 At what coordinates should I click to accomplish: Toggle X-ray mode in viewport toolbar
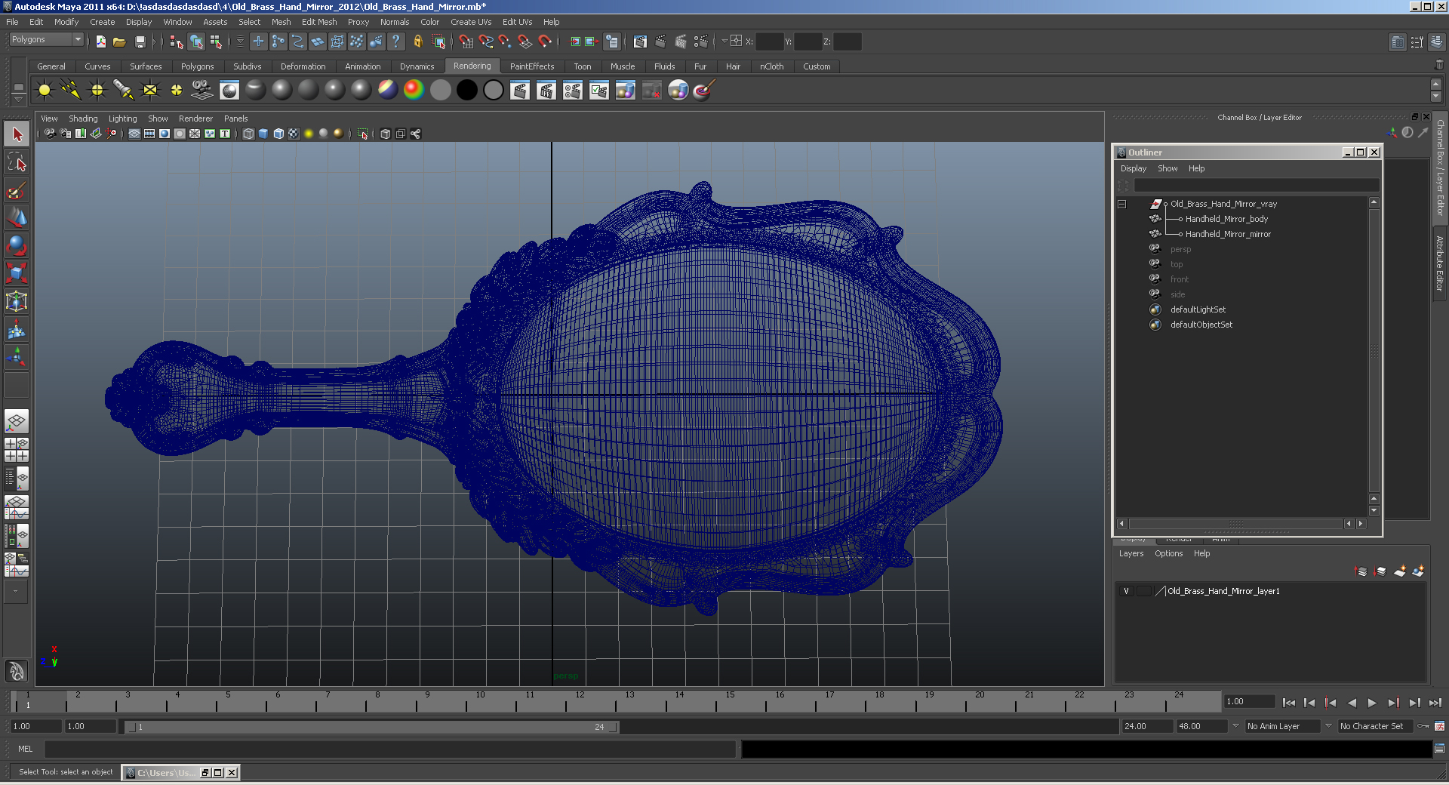(x=385, y=134)
